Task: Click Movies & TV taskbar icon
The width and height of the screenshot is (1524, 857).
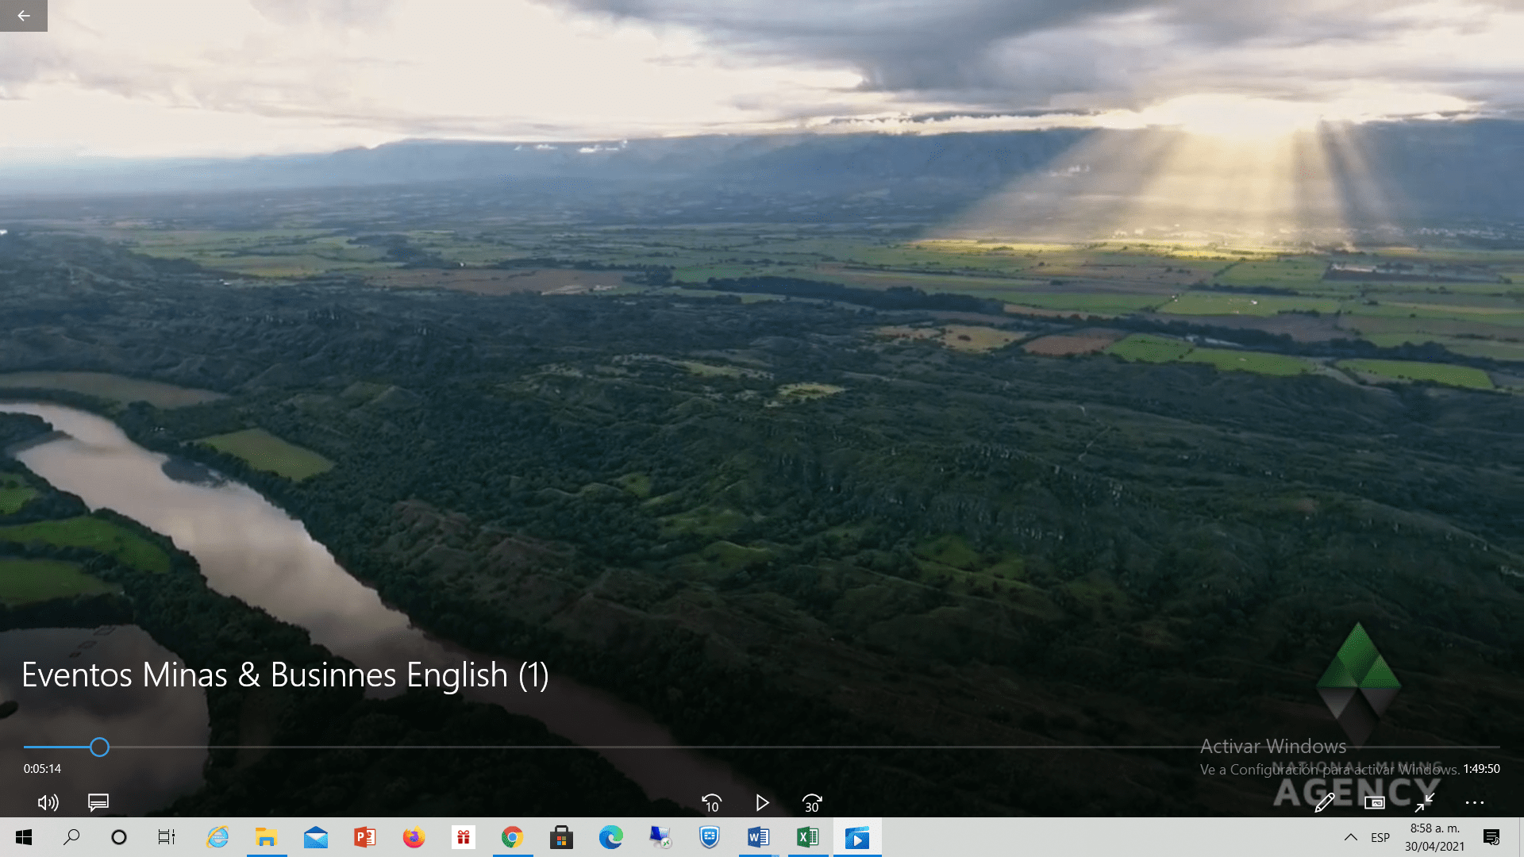Action: pos(857,837)
